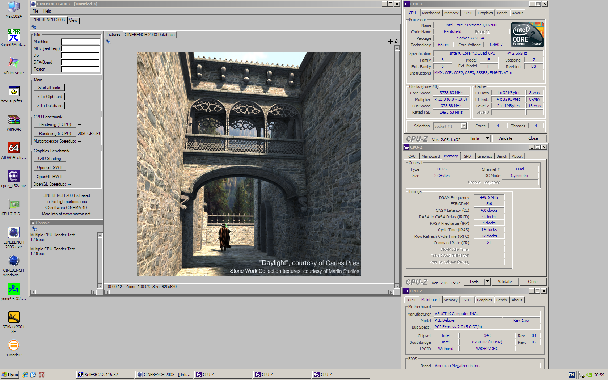Image resolution: width=608 pixels, height=380 pixels.
Task: Select the wPrime.exe desktop icon
Action: click(14, 66)
